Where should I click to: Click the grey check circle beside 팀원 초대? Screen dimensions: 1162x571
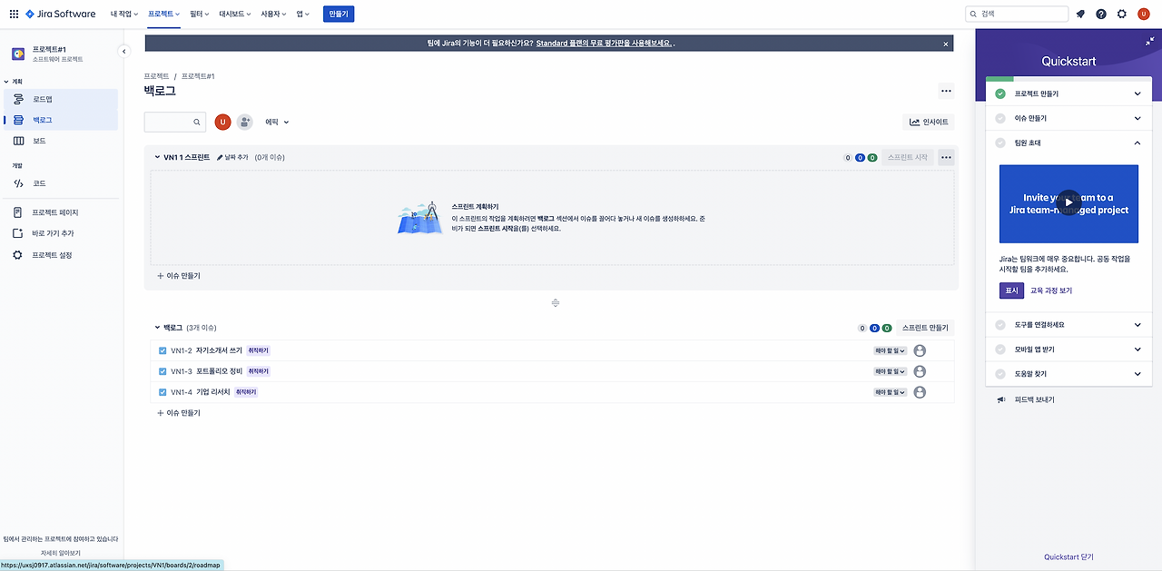[x=1000, y=143]
